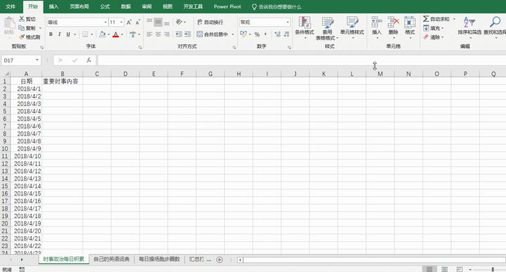
Task: Toggle bold formatting button
Action: [51, 34]
